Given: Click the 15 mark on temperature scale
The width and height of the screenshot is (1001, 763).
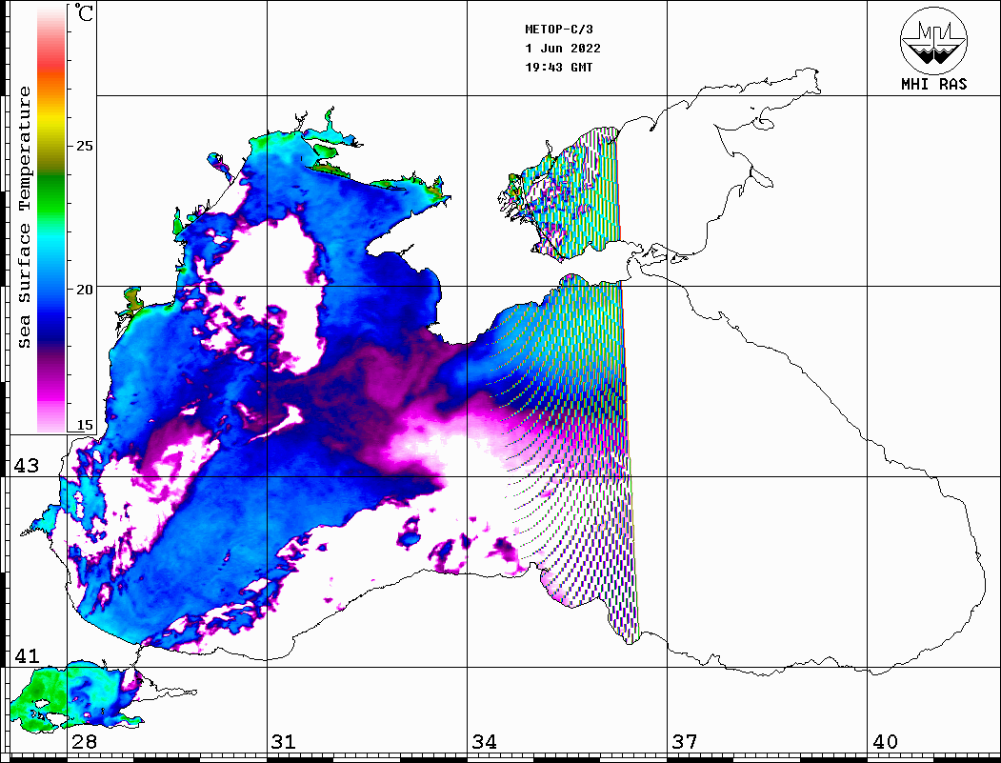Looking at the screenshot, I should [x=84, y=425].
